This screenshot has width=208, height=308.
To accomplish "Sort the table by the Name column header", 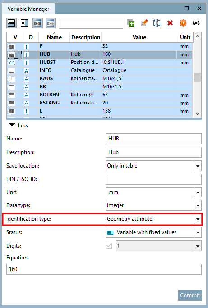I will point(54,37).
